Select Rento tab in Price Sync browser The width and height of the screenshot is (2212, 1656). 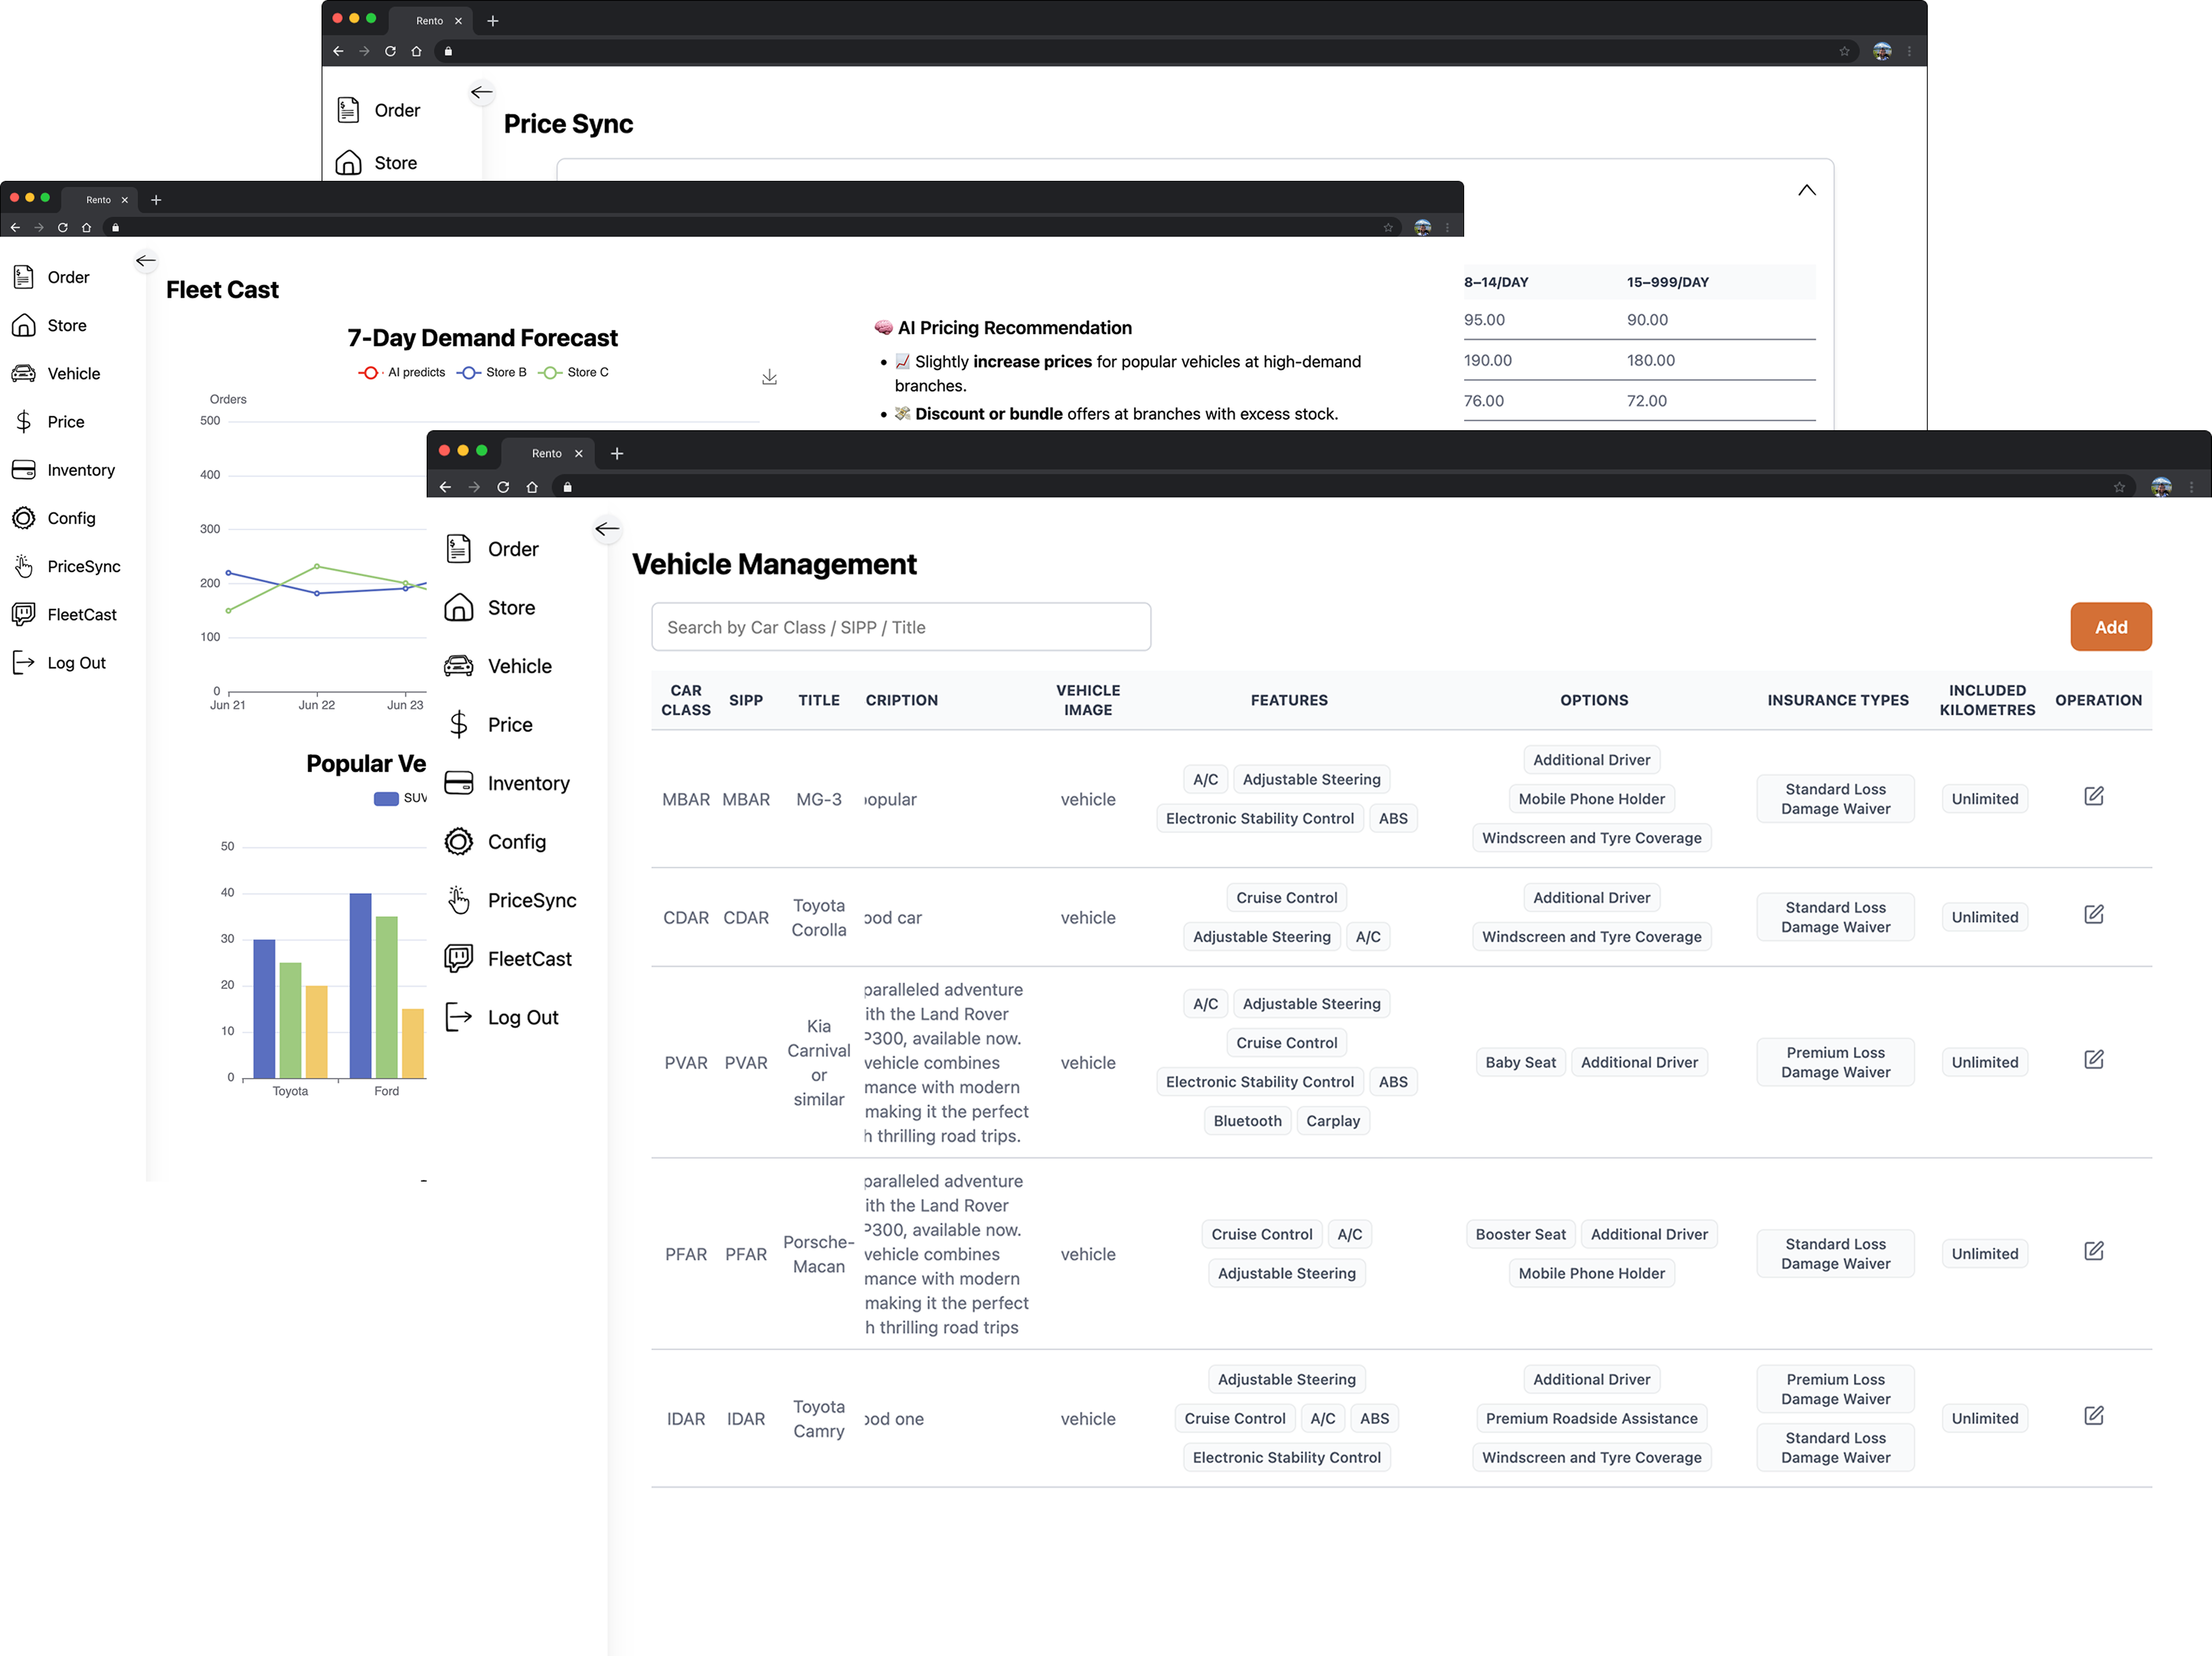430,21
